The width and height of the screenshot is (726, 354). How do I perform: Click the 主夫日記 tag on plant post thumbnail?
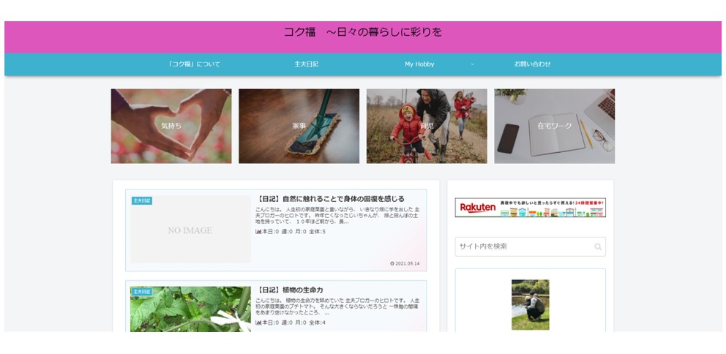pyautogui.click(x=142, y=291)
